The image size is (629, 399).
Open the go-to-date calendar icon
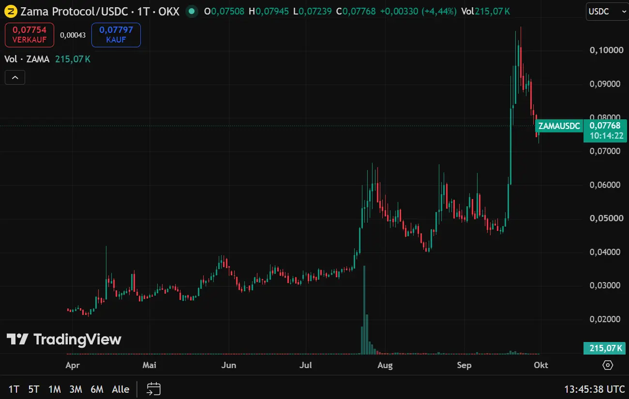coord(154,389)
